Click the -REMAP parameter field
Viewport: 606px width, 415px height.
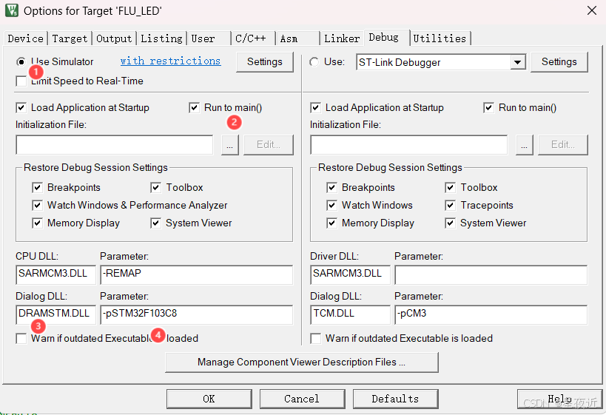click(196, 274)
